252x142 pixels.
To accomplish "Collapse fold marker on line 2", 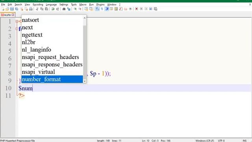I will [17, 29].
